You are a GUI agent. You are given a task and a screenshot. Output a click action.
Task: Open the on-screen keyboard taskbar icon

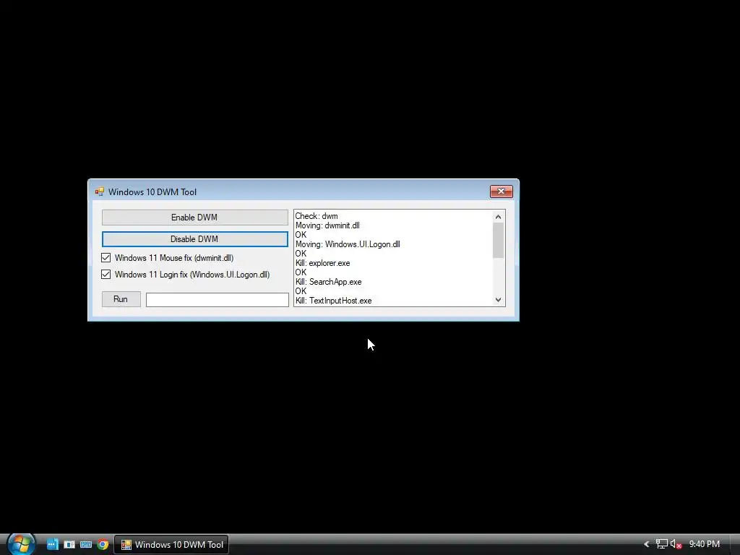coord(86,545)
